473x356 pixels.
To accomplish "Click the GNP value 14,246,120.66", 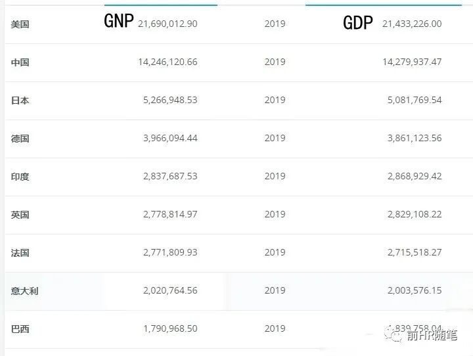I will point(168,62).
